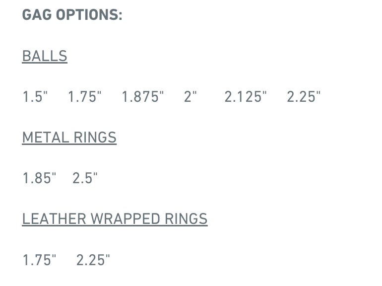Select 2.25" under LEATHER WRAPPED RINGS
The image size is (382, 286).
tap(93, 260)
